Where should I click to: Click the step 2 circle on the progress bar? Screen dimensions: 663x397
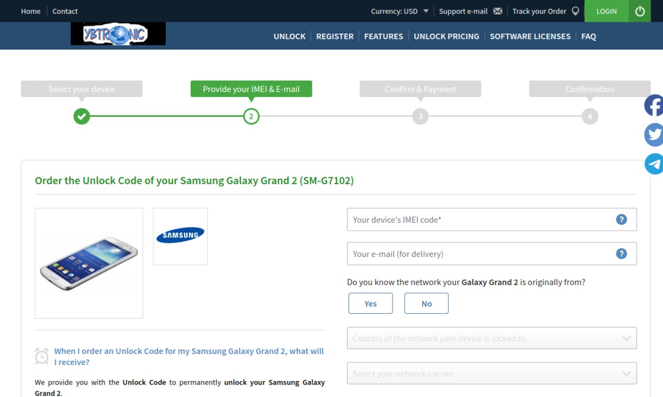coord(251,116)
